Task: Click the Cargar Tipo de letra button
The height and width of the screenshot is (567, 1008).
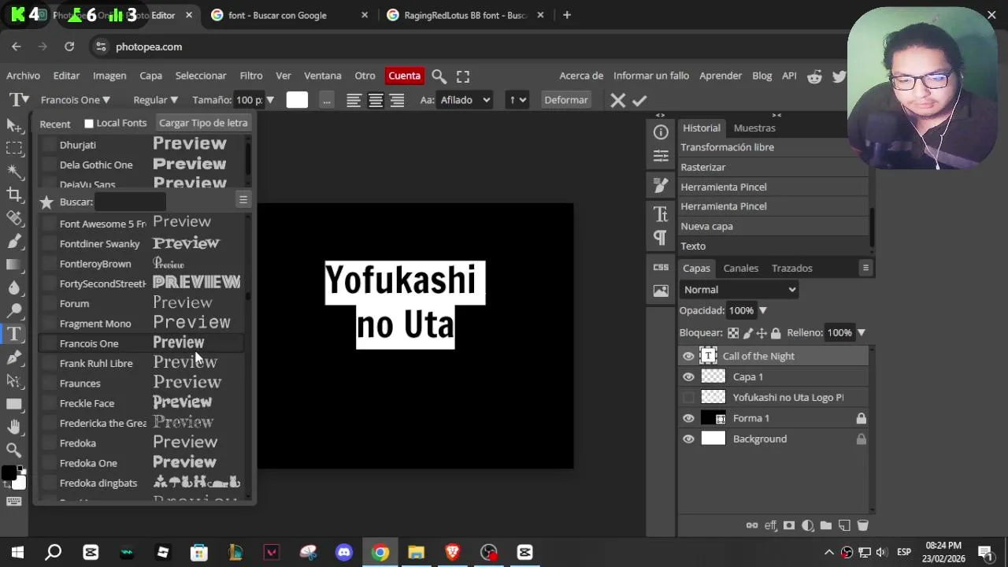Action: click(203, 123)
